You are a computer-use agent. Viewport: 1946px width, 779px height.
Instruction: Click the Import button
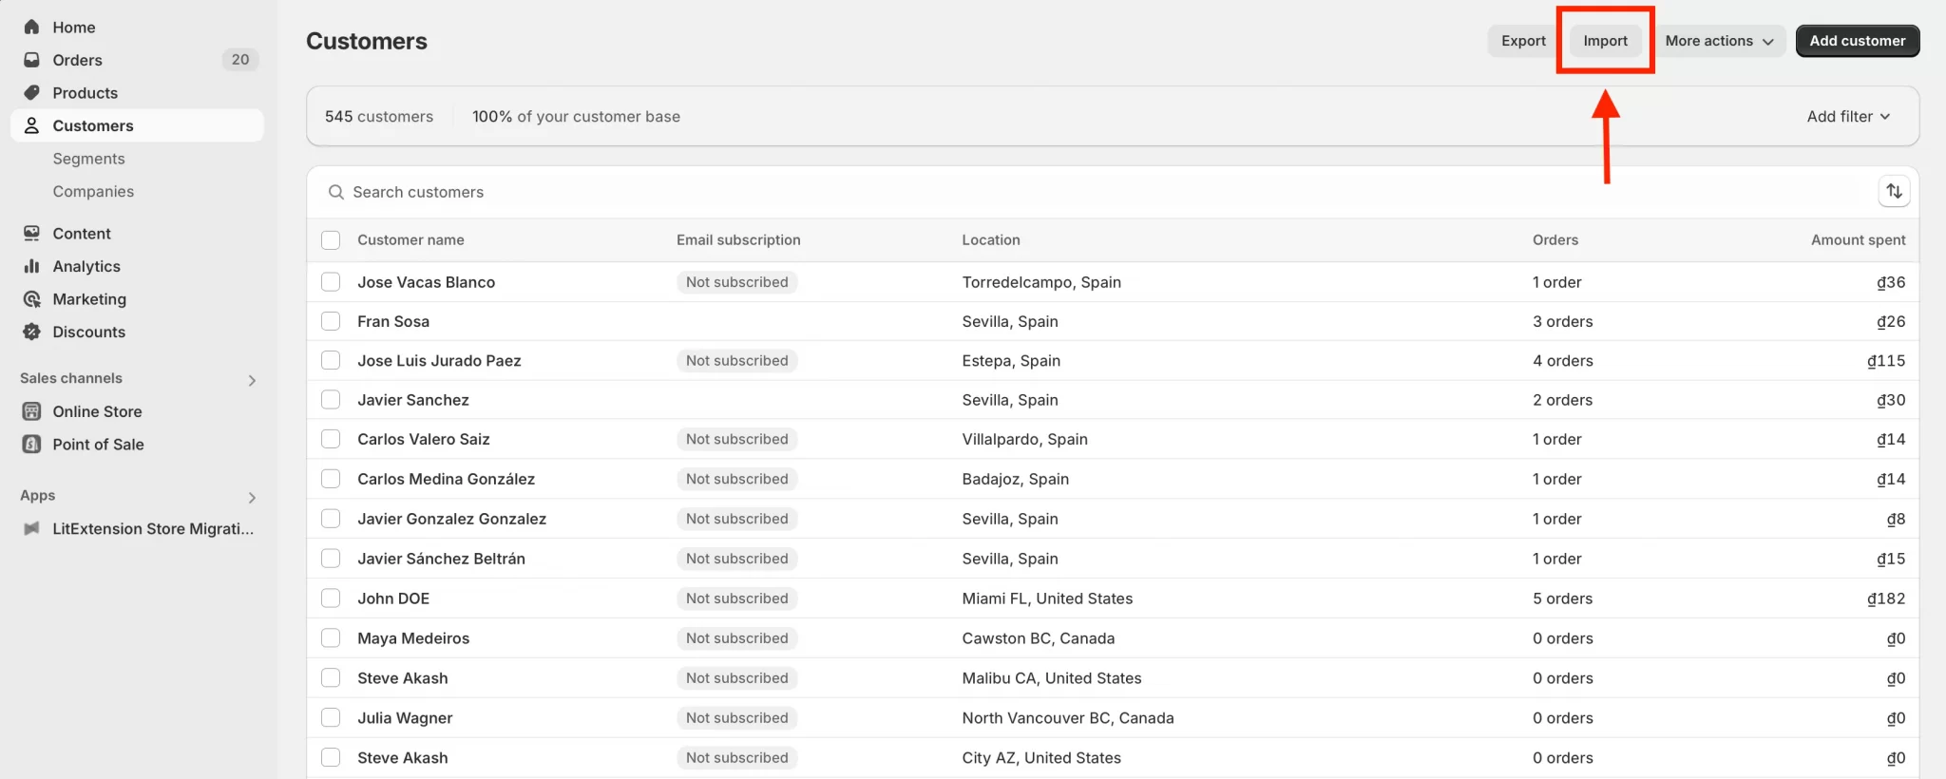(1605, 41)
